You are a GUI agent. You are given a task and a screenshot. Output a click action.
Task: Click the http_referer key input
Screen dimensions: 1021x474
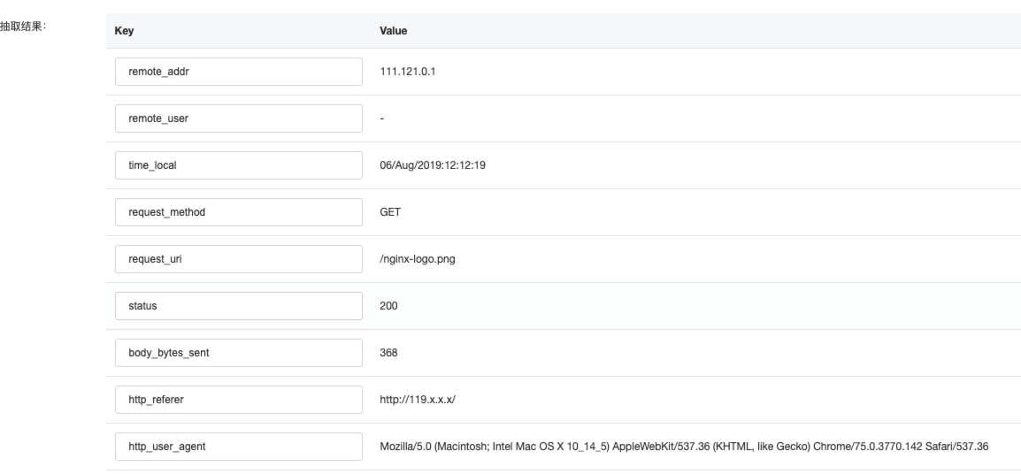pos(238,400)
